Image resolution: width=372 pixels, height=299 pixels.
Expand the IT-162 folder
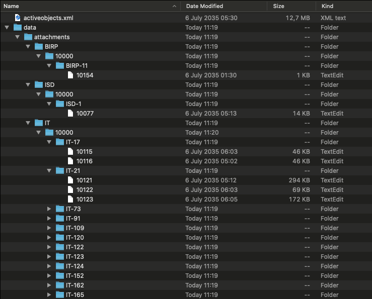[x=49, y=285]
